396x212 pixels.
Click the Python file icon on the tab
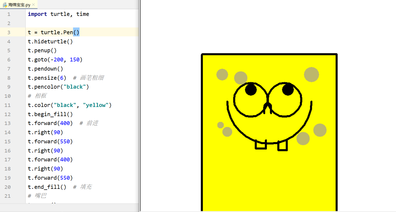5,5
